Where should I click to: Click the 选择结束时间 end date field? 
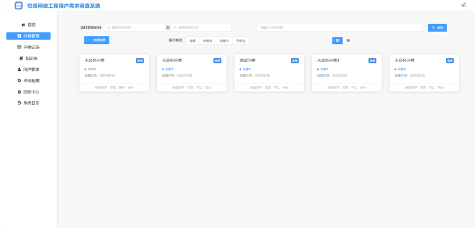[x=201, y=28]
